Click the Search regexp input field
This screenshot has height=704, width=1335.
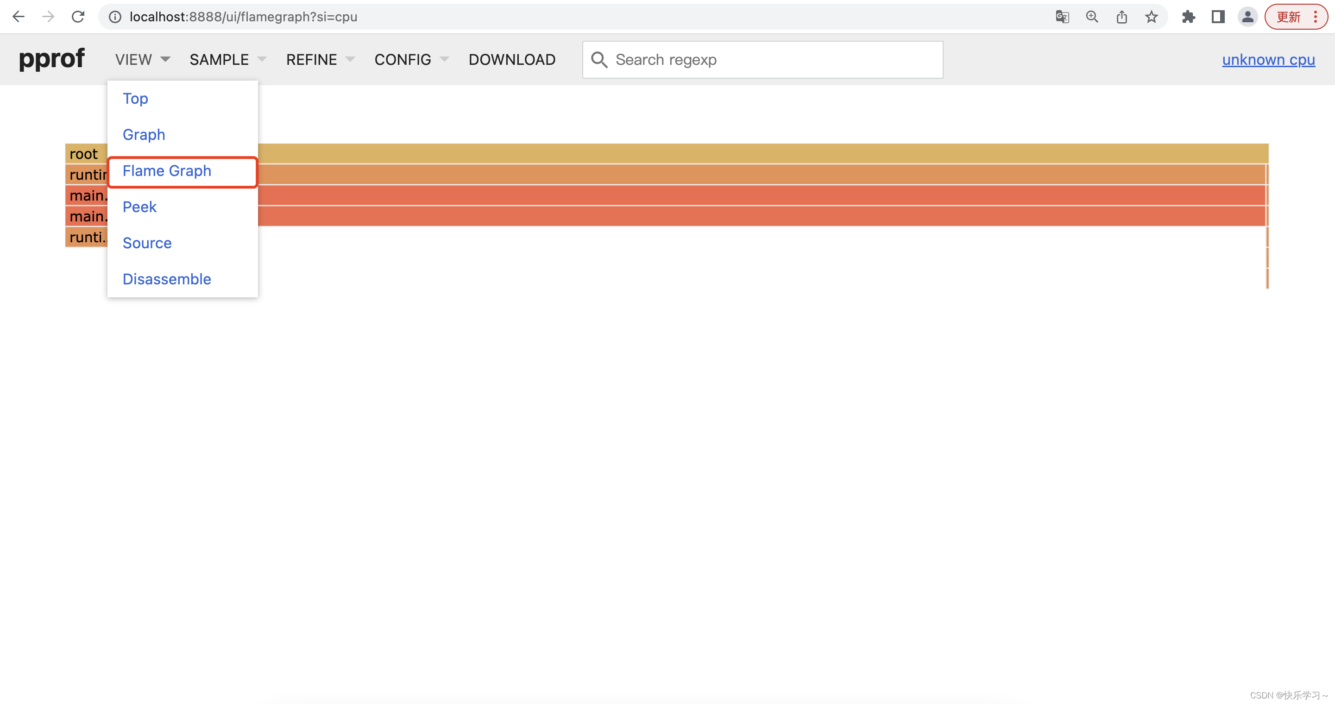[764, 59]
